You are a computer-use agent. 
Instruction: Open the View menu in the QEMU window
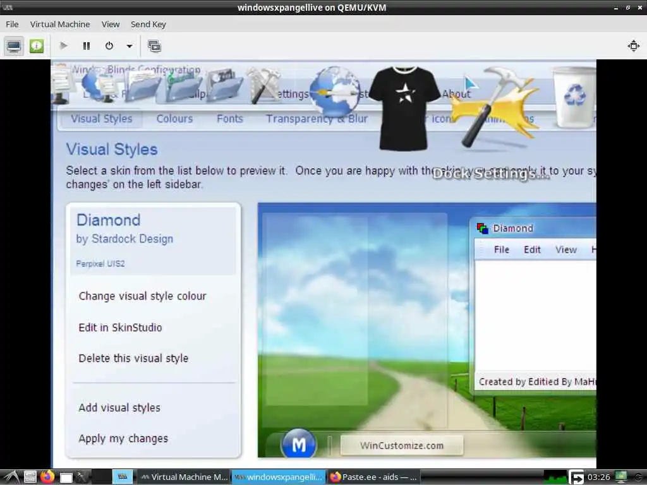click(x=111, y=25)
